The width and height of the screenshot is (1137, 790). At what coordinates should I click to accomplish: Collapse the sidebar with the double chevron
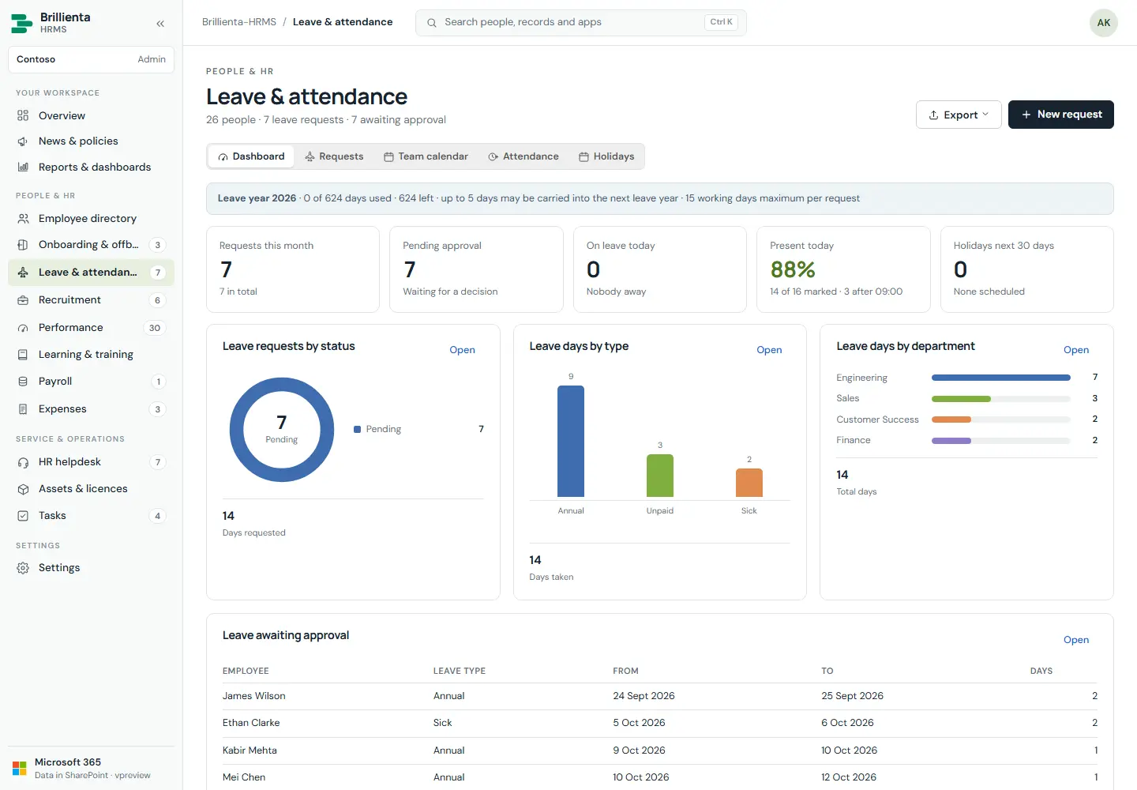[160, 24]
